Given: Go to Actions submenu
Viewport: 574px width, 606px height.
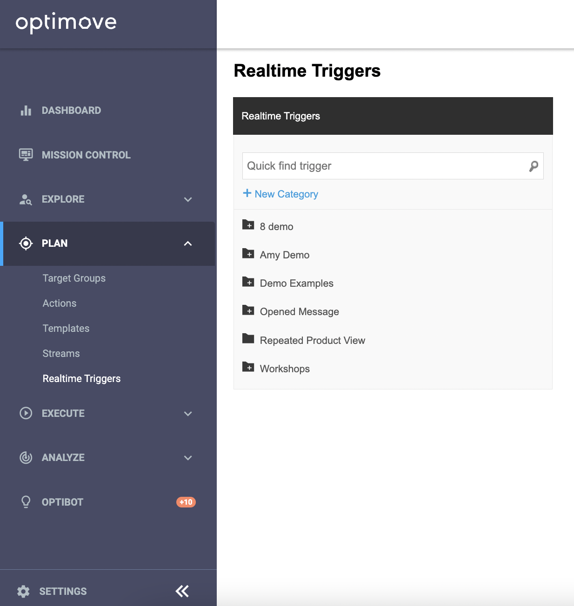Looking at the screenshot, I should pos(60,303).
